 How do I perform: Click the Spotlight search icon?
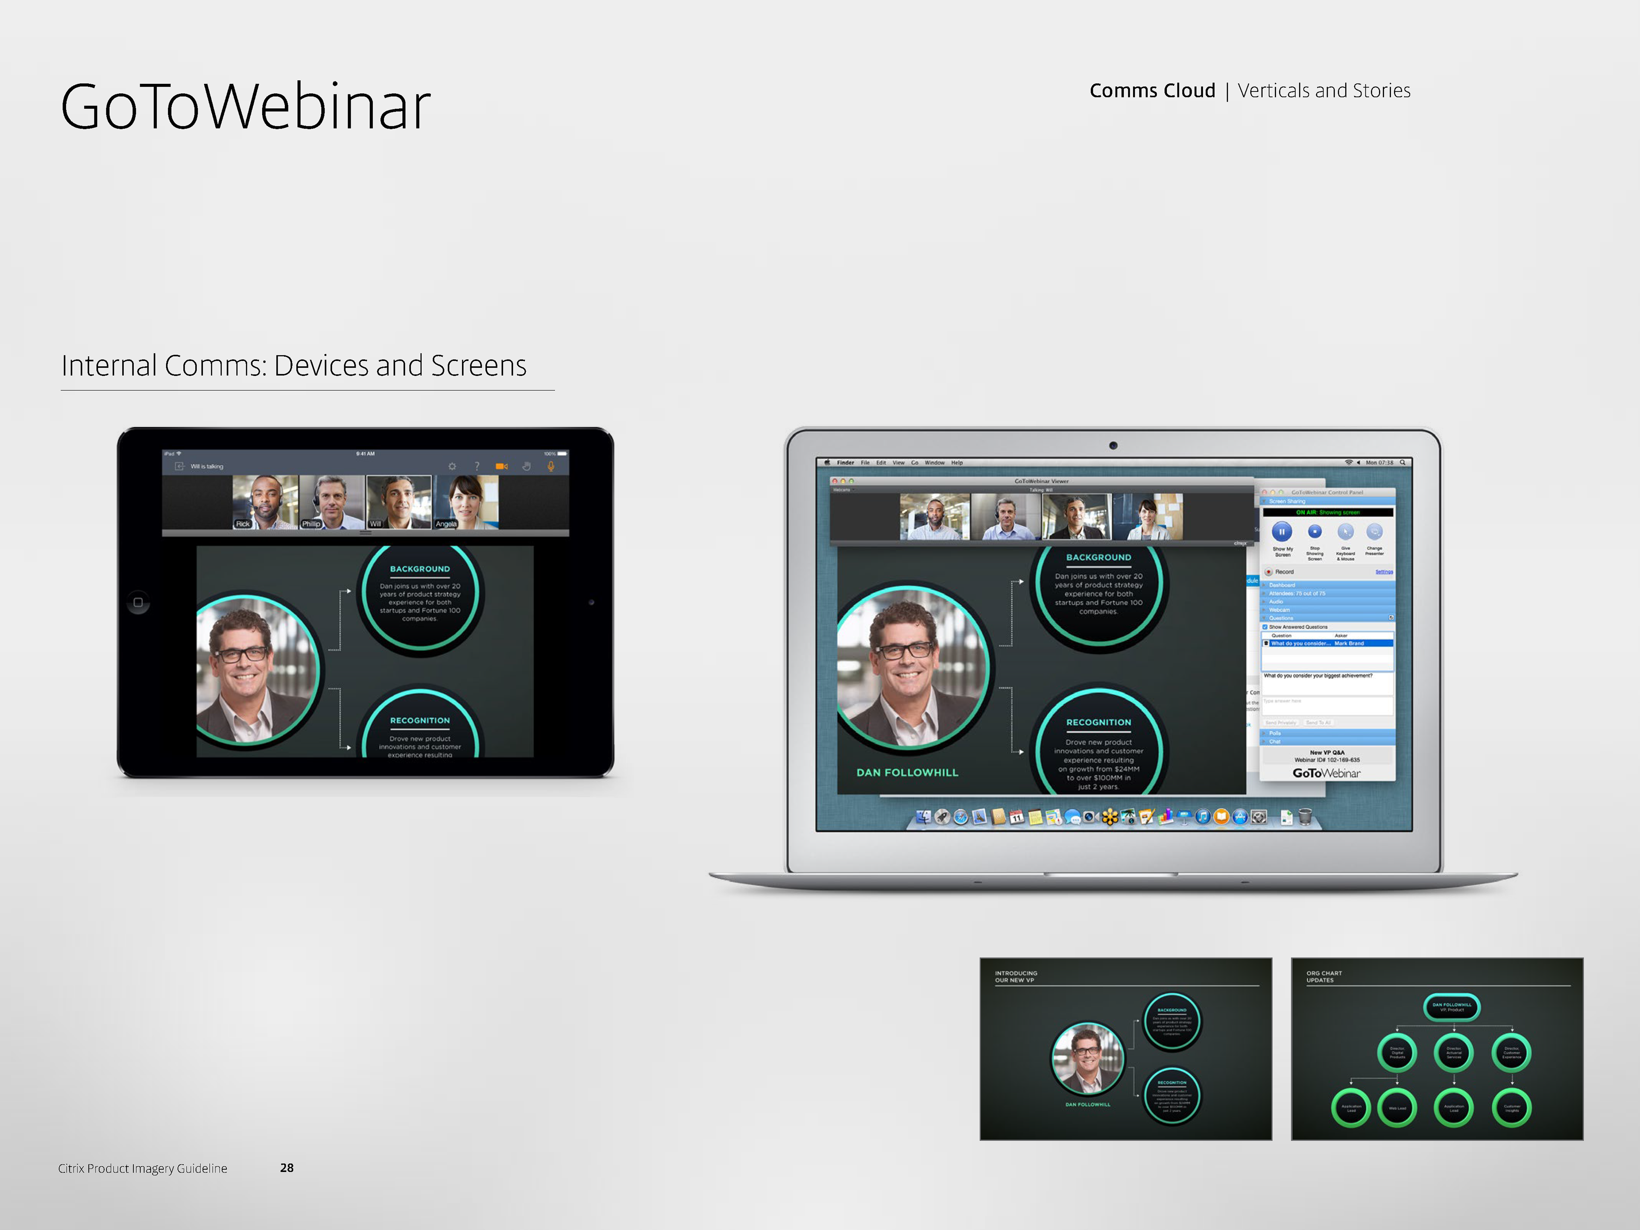pyautogui.click(x=1403, y=463)
